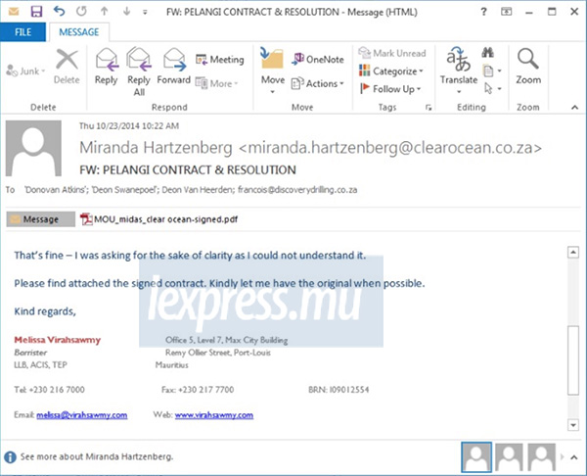587x476 pixels.
Task: Open the Move folder dropdown
Action: 273,71
